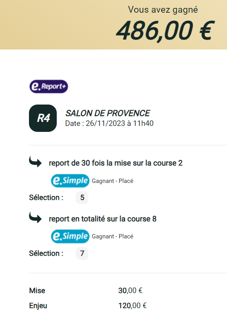This screenshot has width=227, height=318.
Task: Click the 486,00 € winnings amount
Action: pos(165,31)
